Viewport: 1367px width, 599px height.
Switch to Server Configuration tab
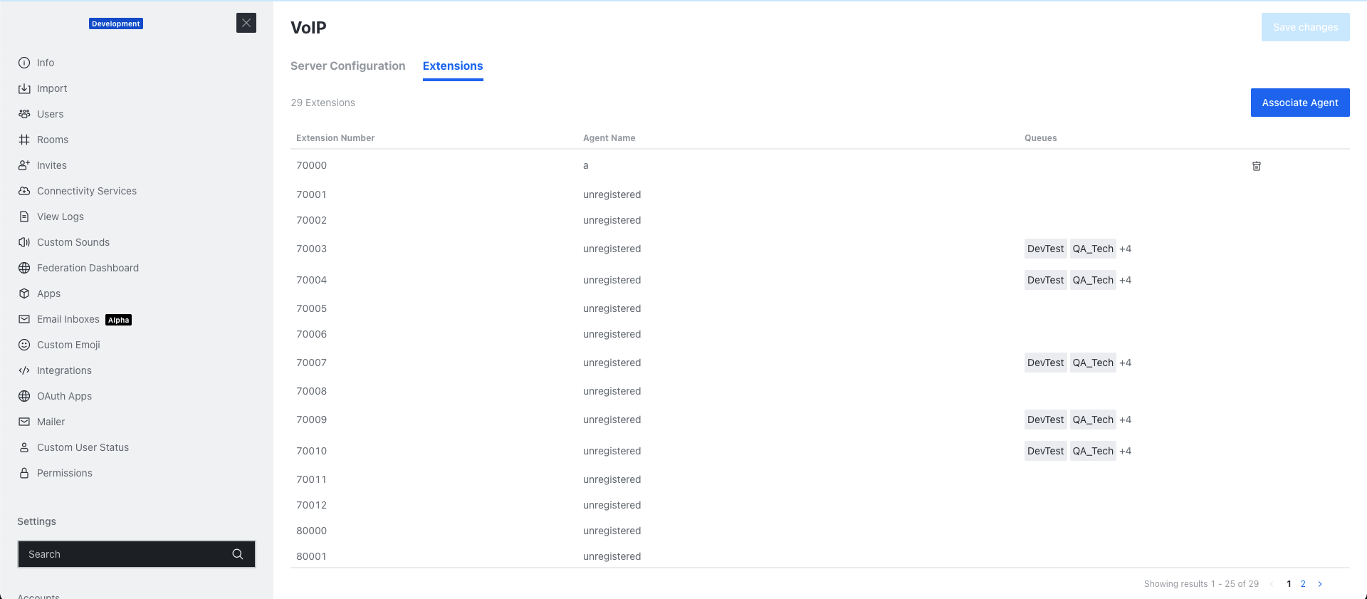pyautogui.click(x=347, y=66)
